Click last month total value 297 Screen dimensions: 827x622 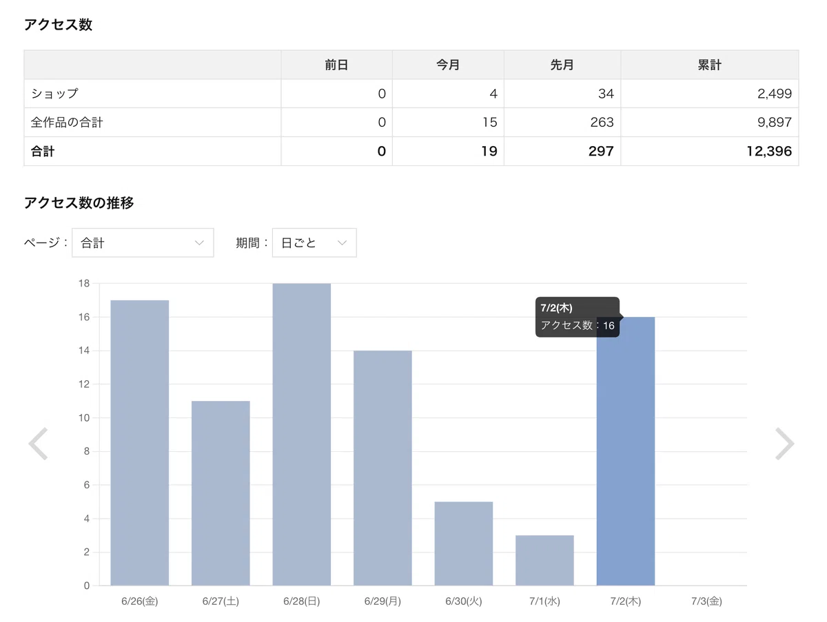coord(601,152)
